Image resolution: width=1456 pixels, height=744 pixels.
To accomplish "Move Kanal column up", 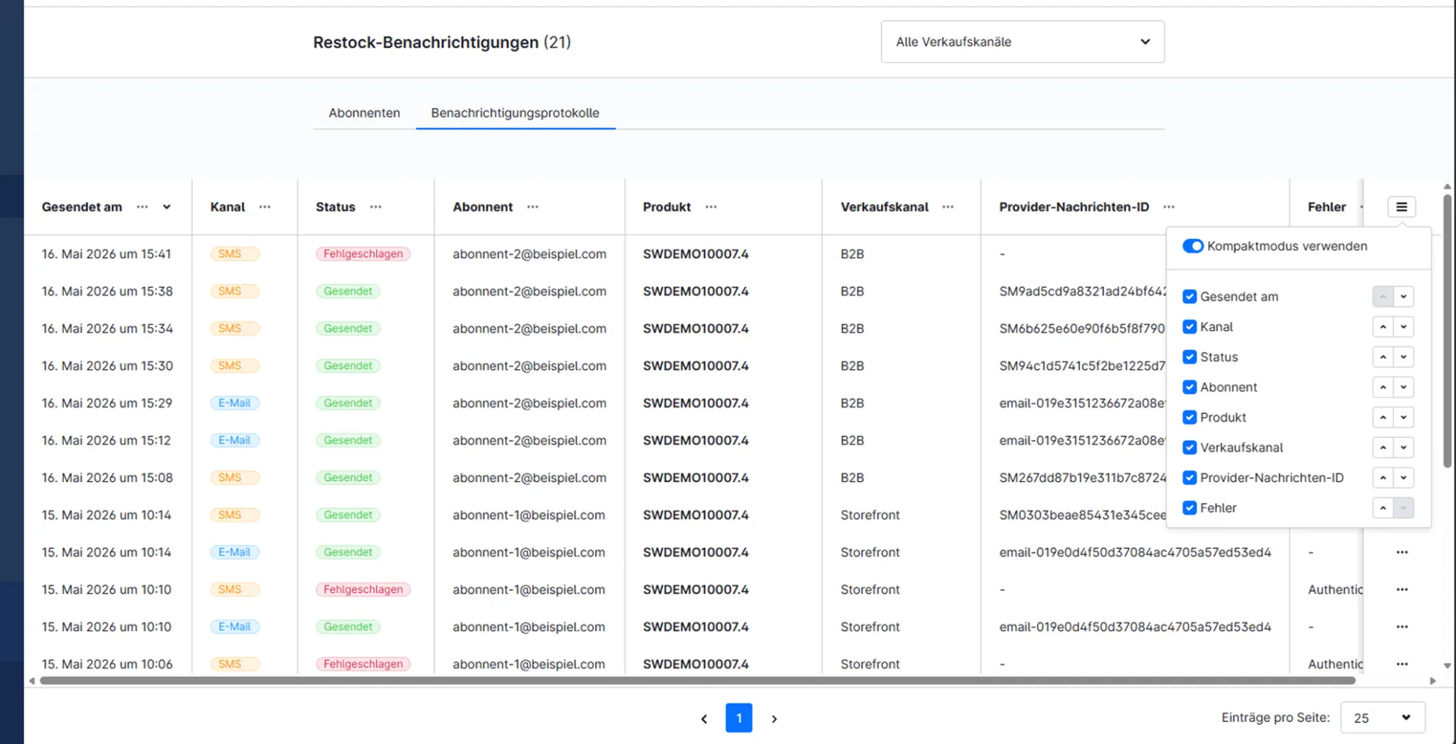I will pos(1383,327).
